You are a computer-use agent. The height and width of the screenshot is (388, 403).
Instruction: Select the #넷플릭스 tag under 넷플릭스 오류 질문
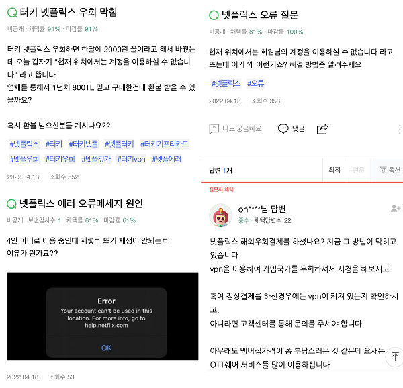[226, 83]
